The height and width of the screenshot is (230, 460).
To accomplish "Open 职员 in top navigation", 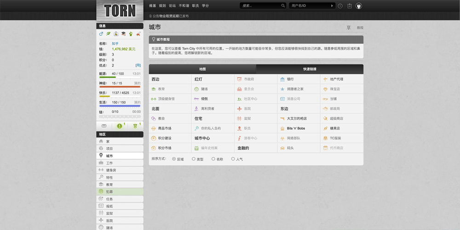I will [x=195, y=6].
